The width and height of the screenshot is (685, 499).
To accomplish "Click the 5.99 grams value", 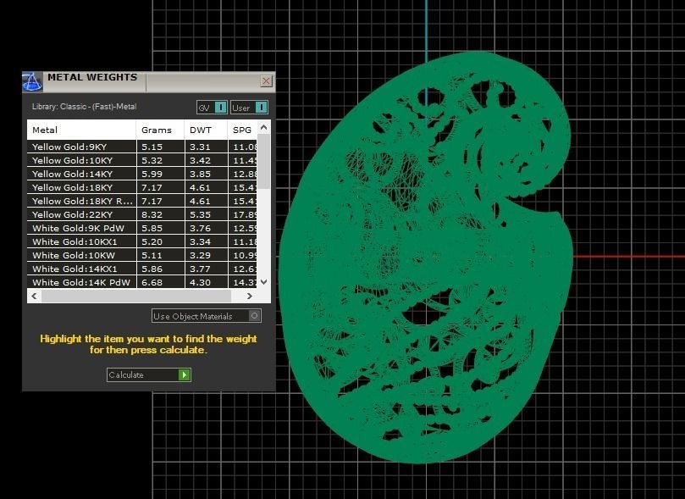I will [x=152, y=174].
